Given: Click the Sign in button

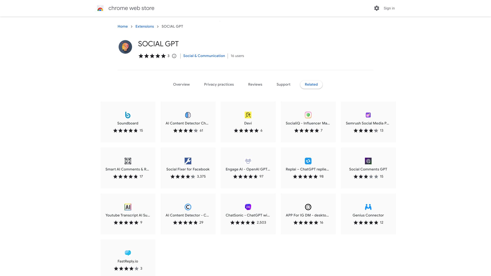Looking at the screenshot, I should point(389,8).
